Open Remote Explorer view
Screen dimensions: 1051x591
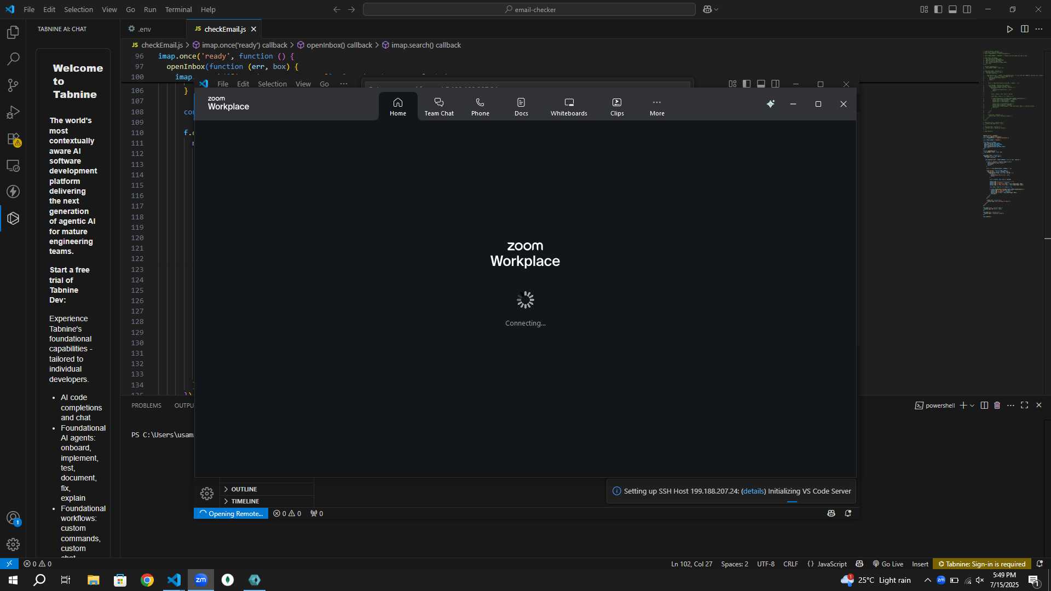point(13,165)
